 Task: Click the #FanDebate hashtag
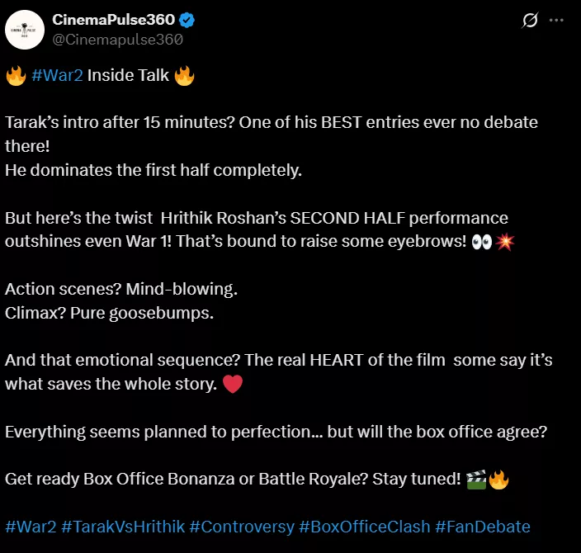[x=483, y=526]
